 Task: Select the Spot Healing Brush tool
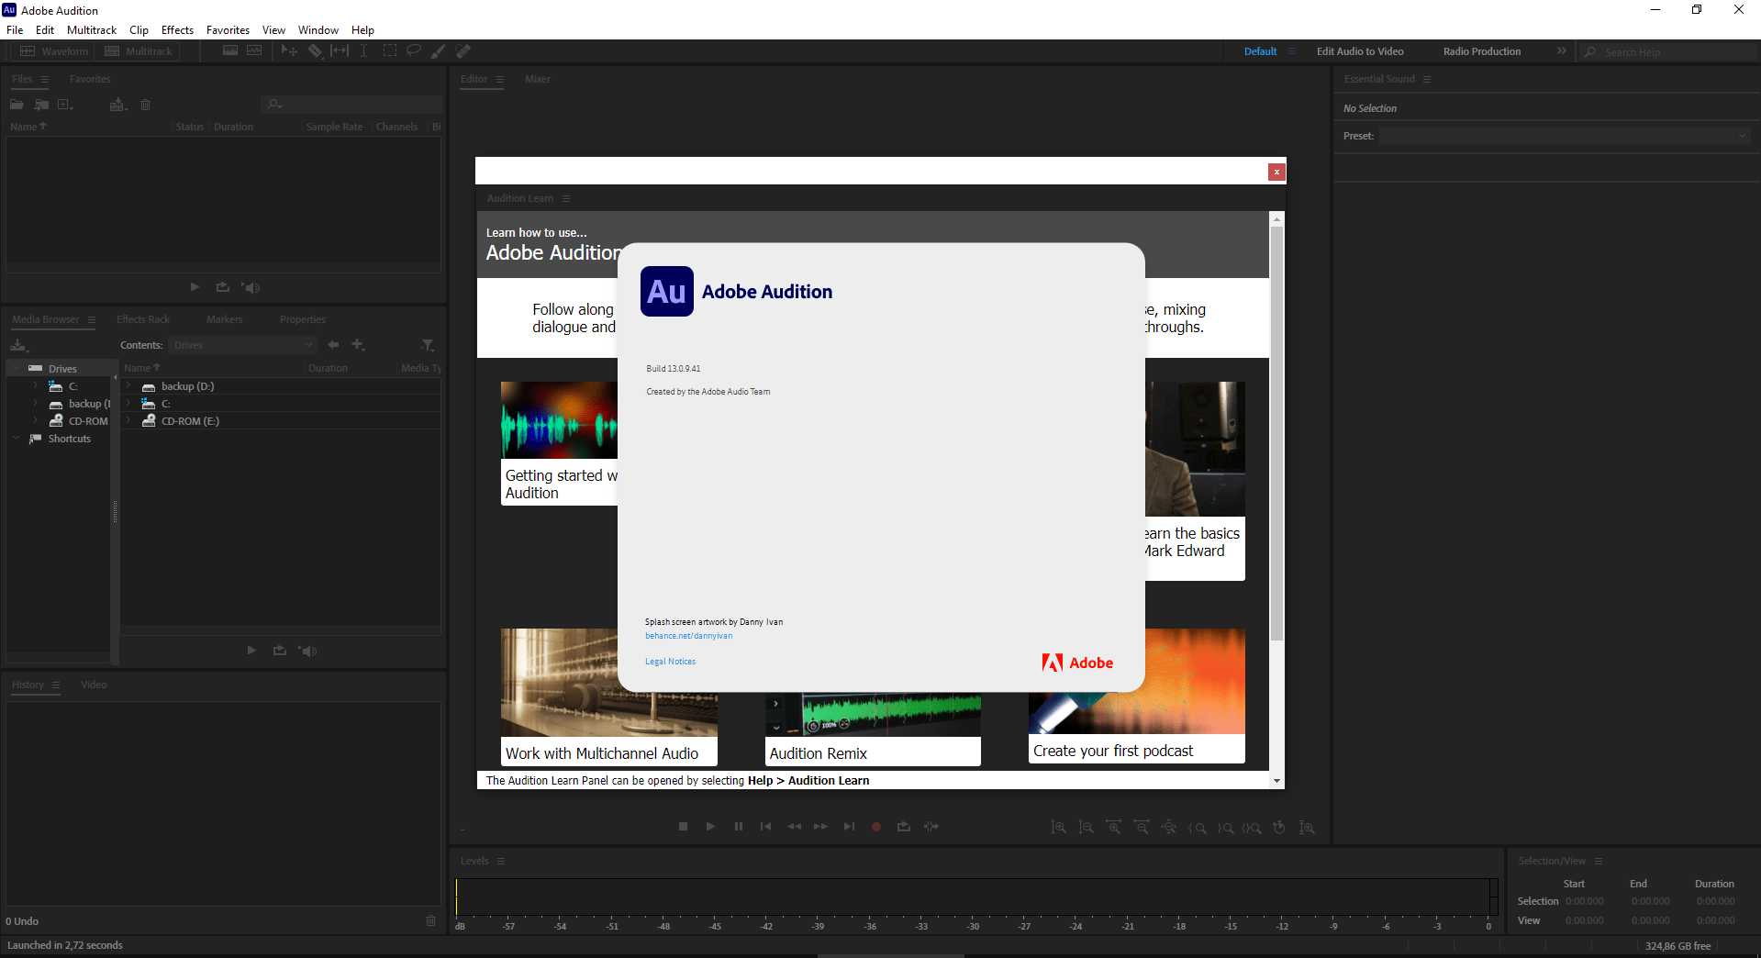point(463,50)
